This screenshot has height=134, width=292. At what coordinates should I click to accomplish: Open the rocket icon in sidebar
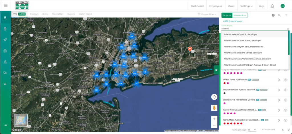point(5,40)
